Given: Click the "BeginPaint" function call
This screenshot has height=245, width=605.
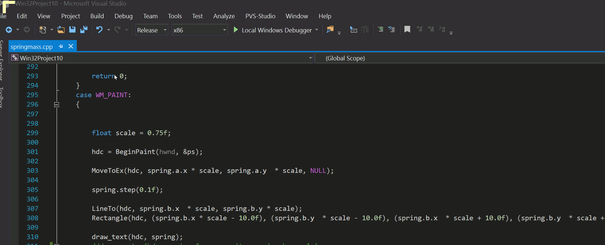Looking at the screenshot, I should tap(135, 152).
